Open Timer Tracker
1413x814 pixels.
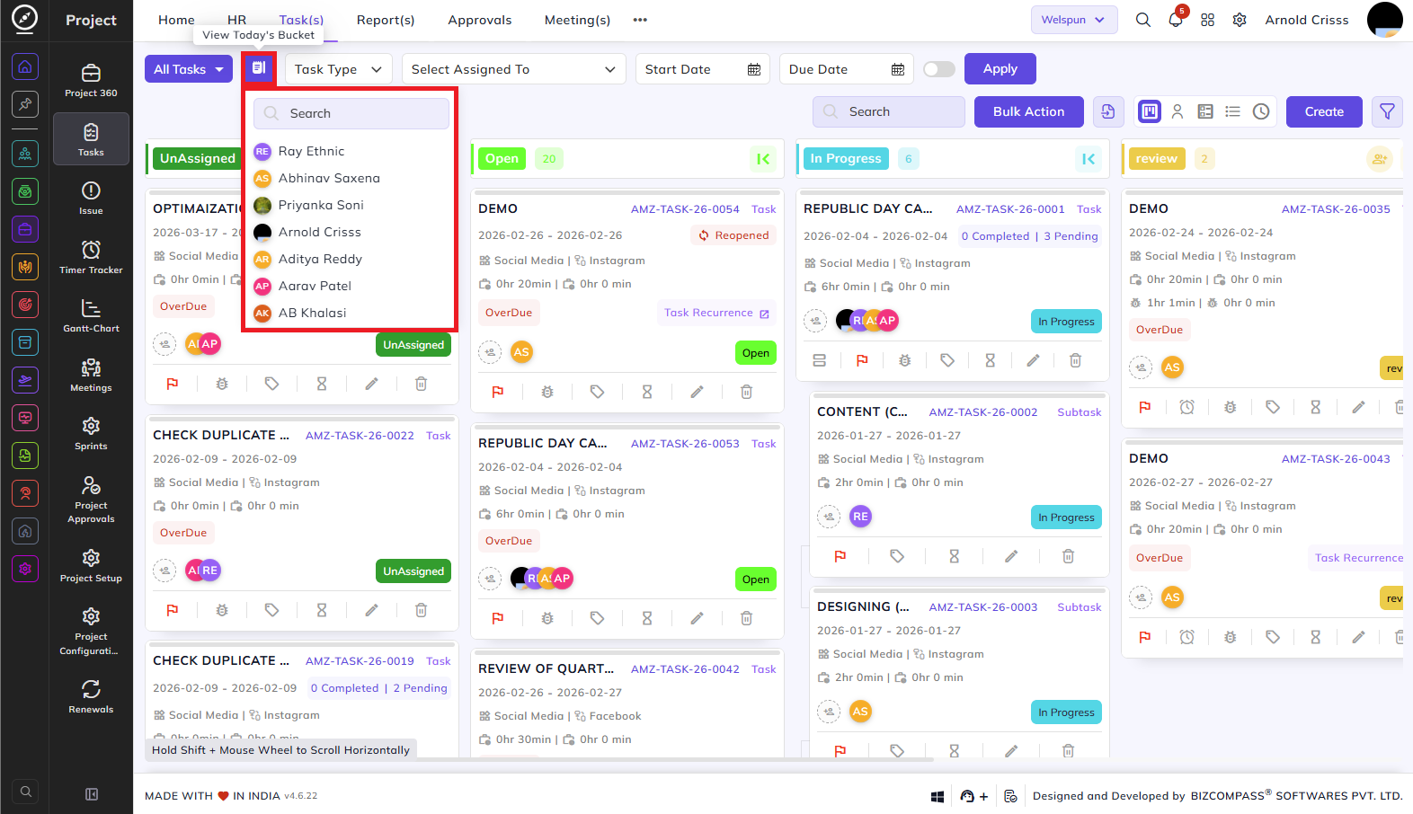(x=91, y=257)
